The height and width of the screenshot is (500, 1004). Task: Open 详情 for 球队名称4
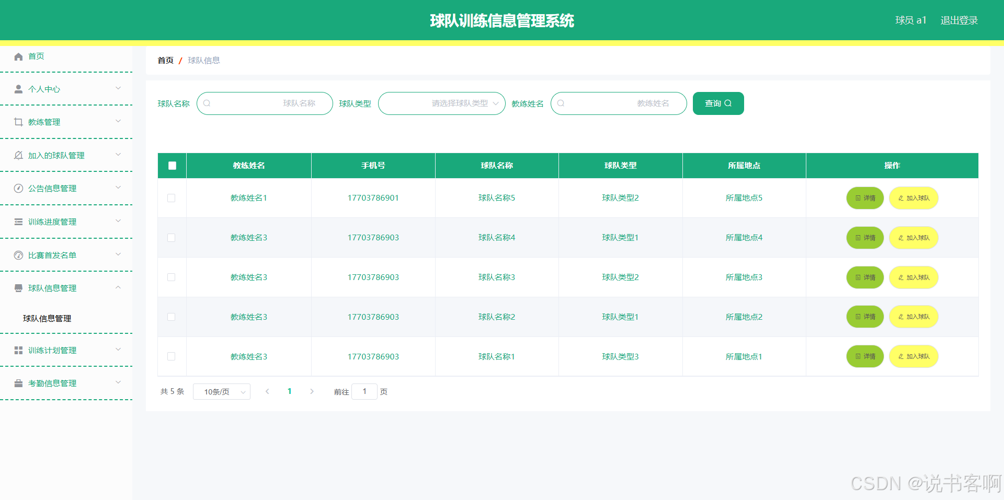865,238
